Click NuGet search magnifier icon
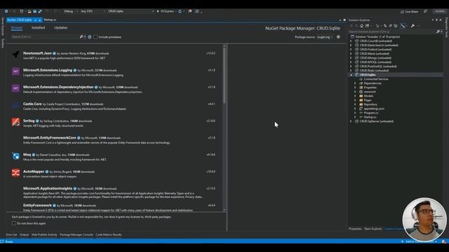 (81, 37)
